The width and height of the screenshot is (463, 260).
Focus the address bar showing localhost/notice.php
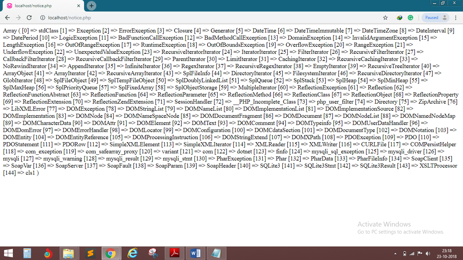tap(189, 18)
